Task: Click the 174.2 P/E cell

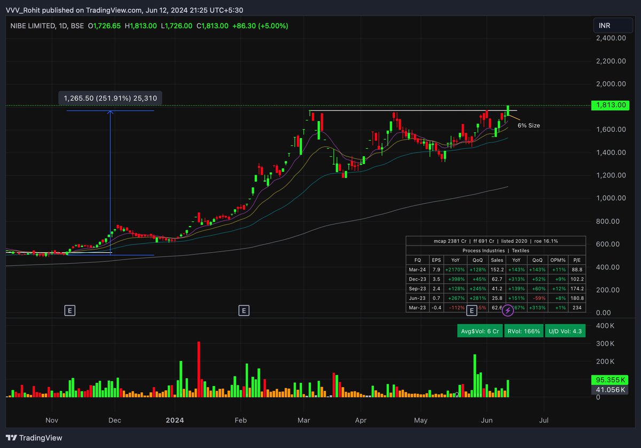Action: coord(577,289)
